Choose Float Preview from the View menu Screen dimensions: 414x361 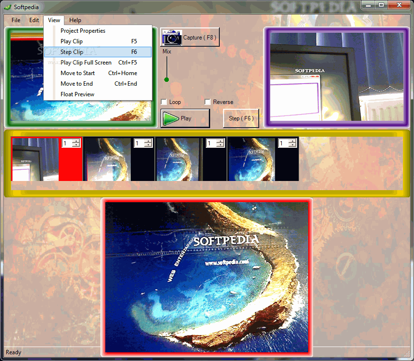(98, 94)
